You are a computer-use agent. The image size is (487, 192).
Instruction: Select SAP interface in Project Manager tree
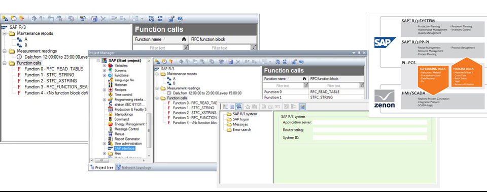click(x=125, y=149)
